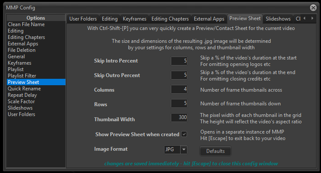Switch to the User Folders tab
Image resolution: width=321 pixels, height=173 pixels.
coord(83,19)
